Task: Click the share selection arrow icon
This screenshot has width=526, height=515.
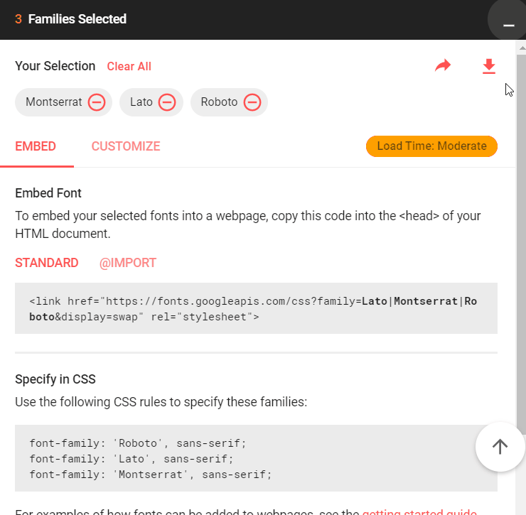Action: (443, 66)
